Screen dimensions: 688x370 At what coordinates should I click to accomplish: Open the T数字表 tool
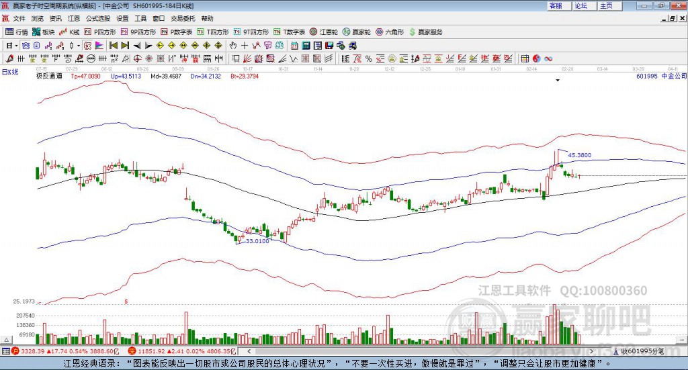tap(289, 32)
